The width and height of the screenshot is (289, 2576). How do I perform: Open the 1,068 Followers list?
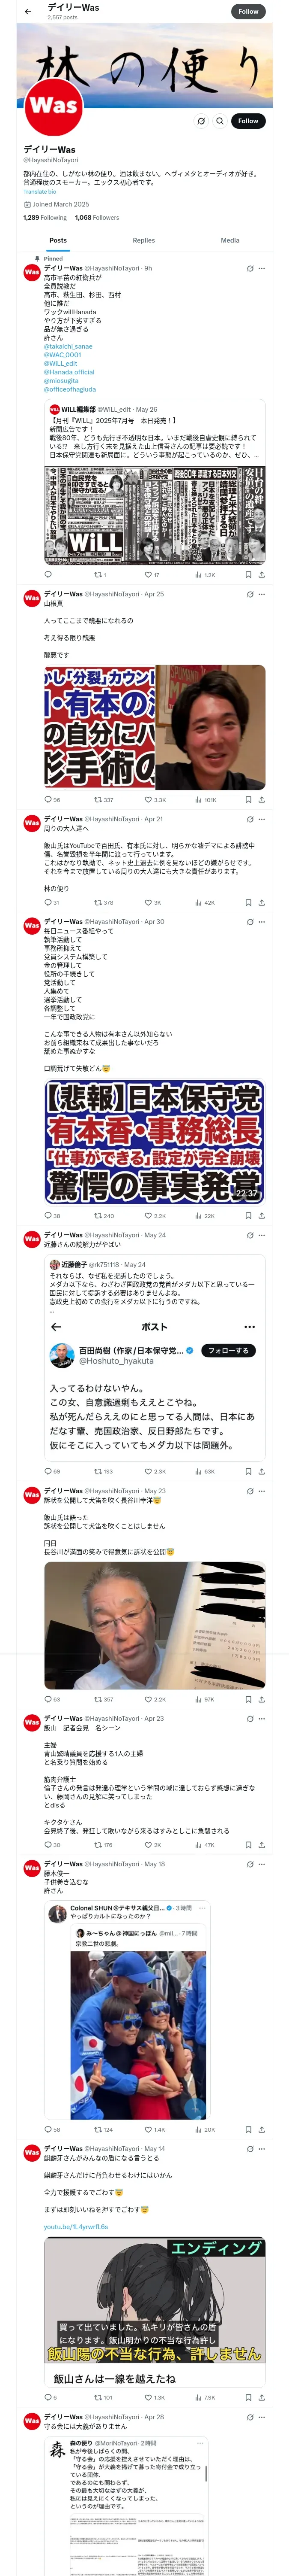coord(97,217)
